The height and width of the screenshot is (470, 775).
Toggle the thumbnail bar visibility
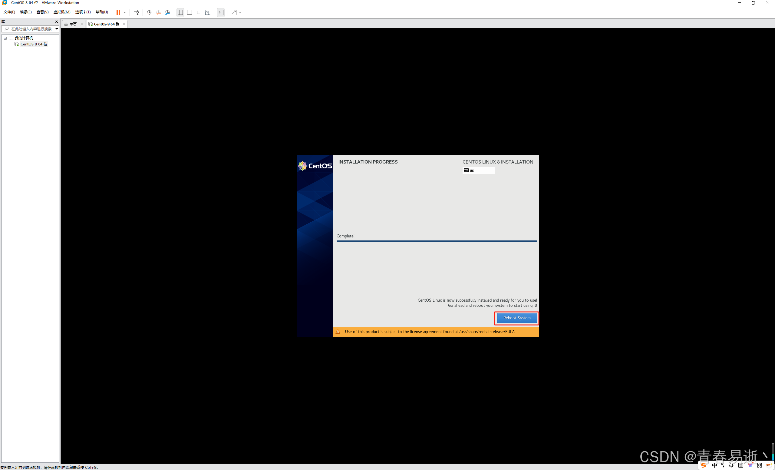[190, 13]
